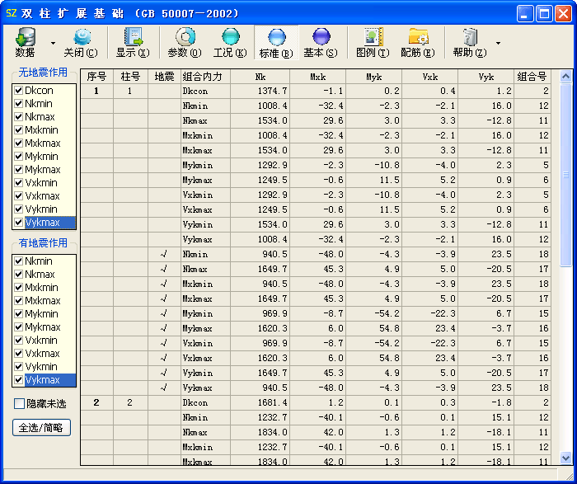
Task: Open the 显示 display tool
Action: [x=133, y=37]
